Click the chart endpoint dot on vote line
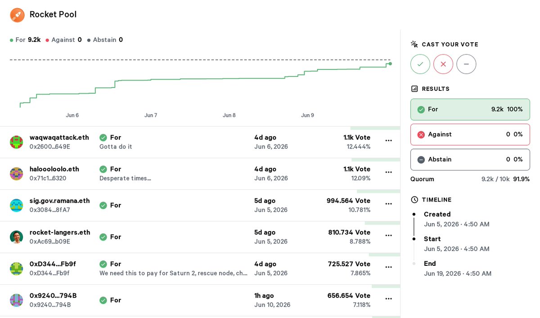540x318 pixels. 390,64
